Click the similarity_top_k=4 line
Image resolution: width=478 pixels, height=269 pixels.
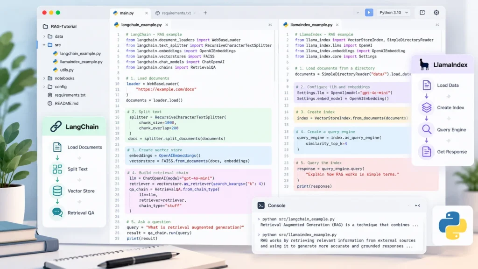coord(326,144)
